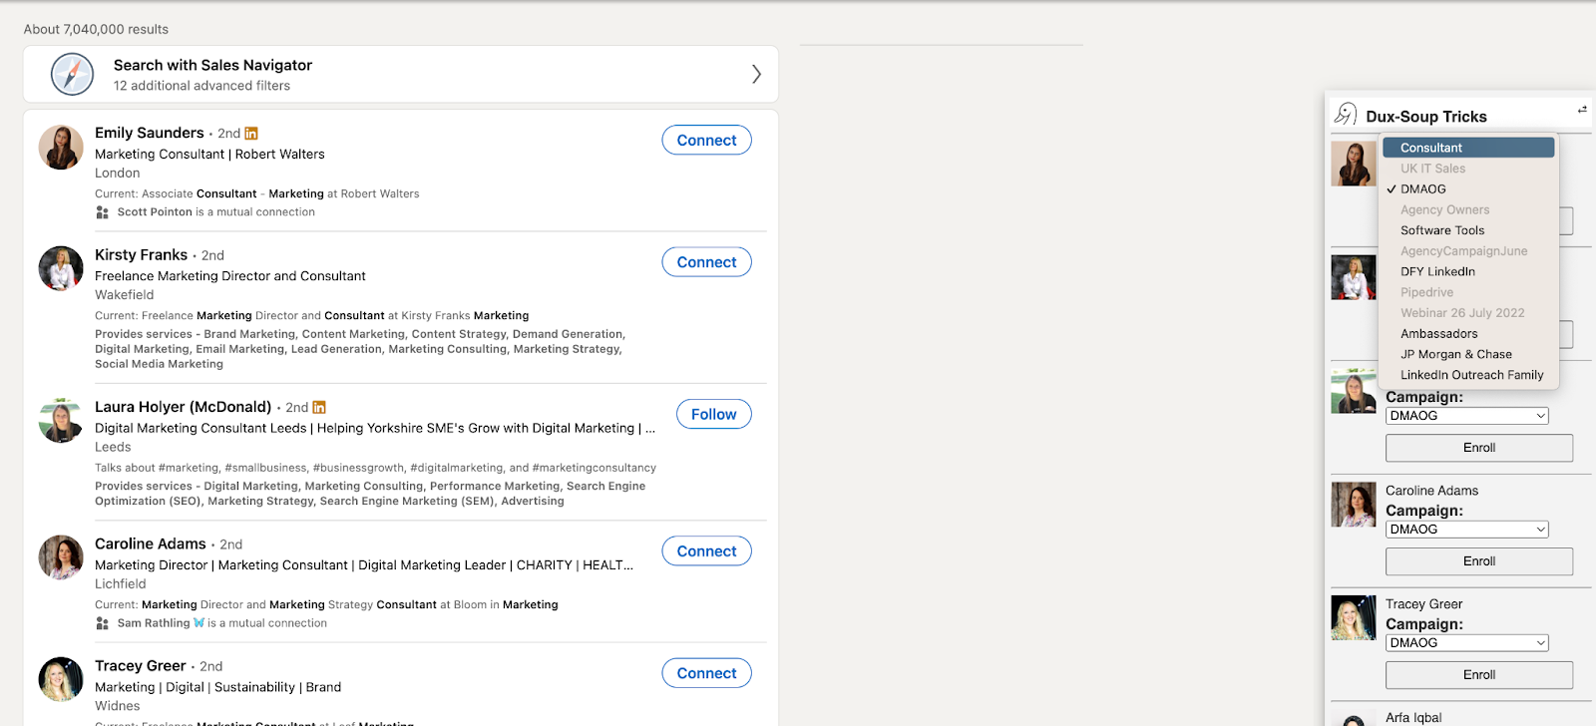Click LinkedIn badge icon next to Emily Saunders
1596x726 pixels.
(x=251, y=134)
